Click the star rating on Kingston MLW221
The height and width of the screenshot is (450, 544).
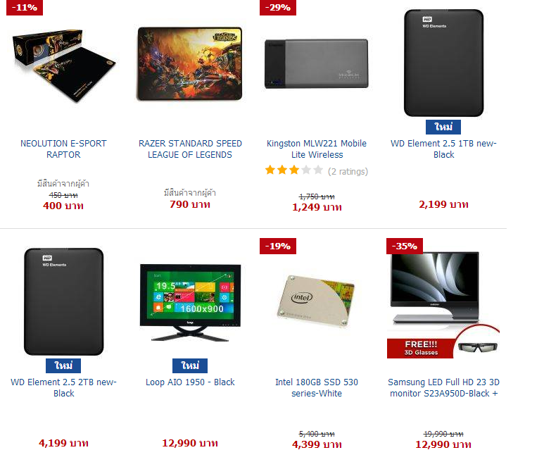pos(294,170)
